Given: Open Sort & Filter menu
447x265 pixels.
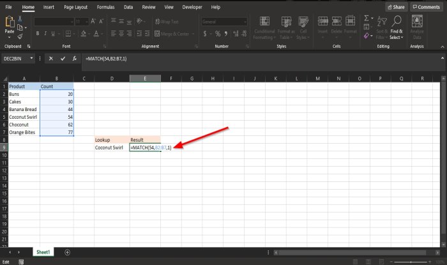Looking at the screenshot, I should [382, 27].
